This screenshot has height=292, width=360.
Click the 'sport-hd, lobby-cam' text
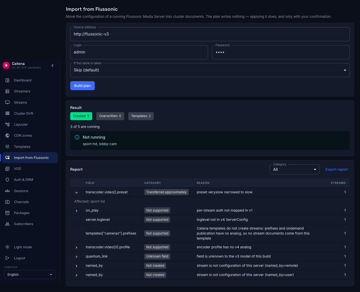(x=100, y=144)
